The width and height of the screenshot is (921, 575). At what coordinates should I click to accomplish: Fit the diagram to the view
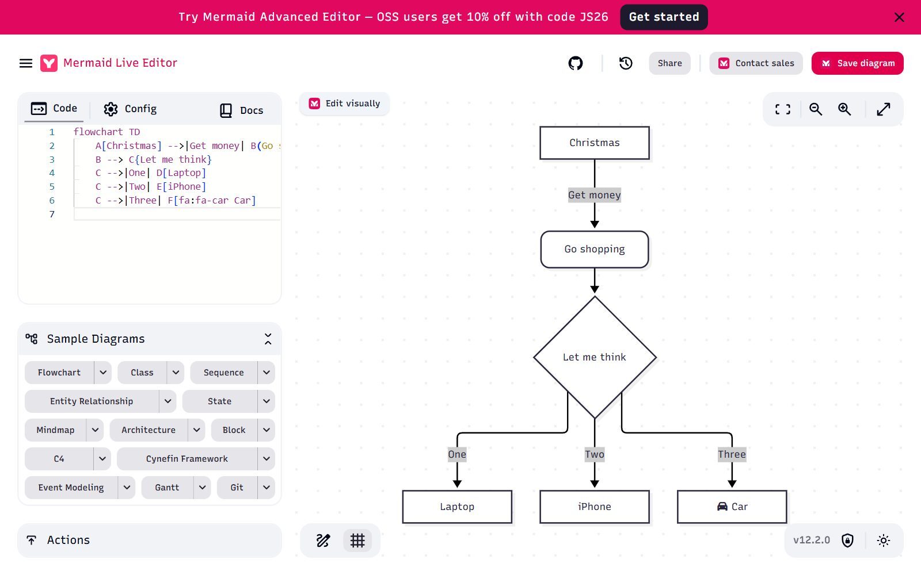[x=783, y=109]
